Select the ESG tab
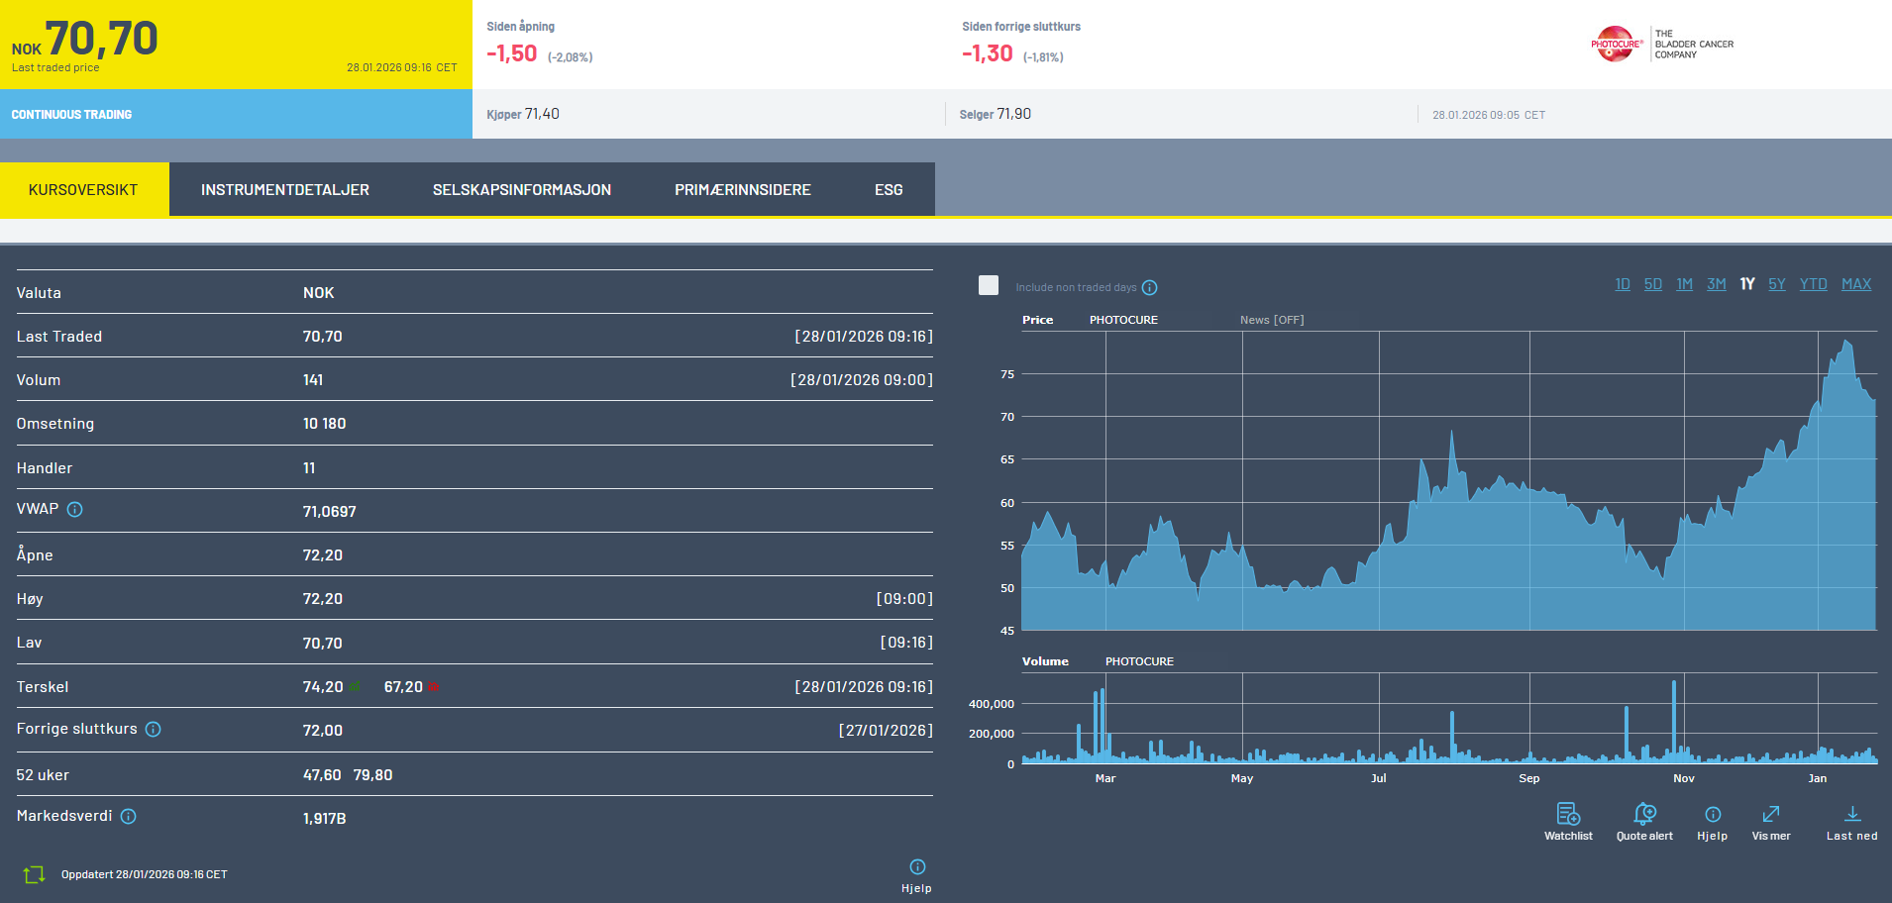 point(889,190)
